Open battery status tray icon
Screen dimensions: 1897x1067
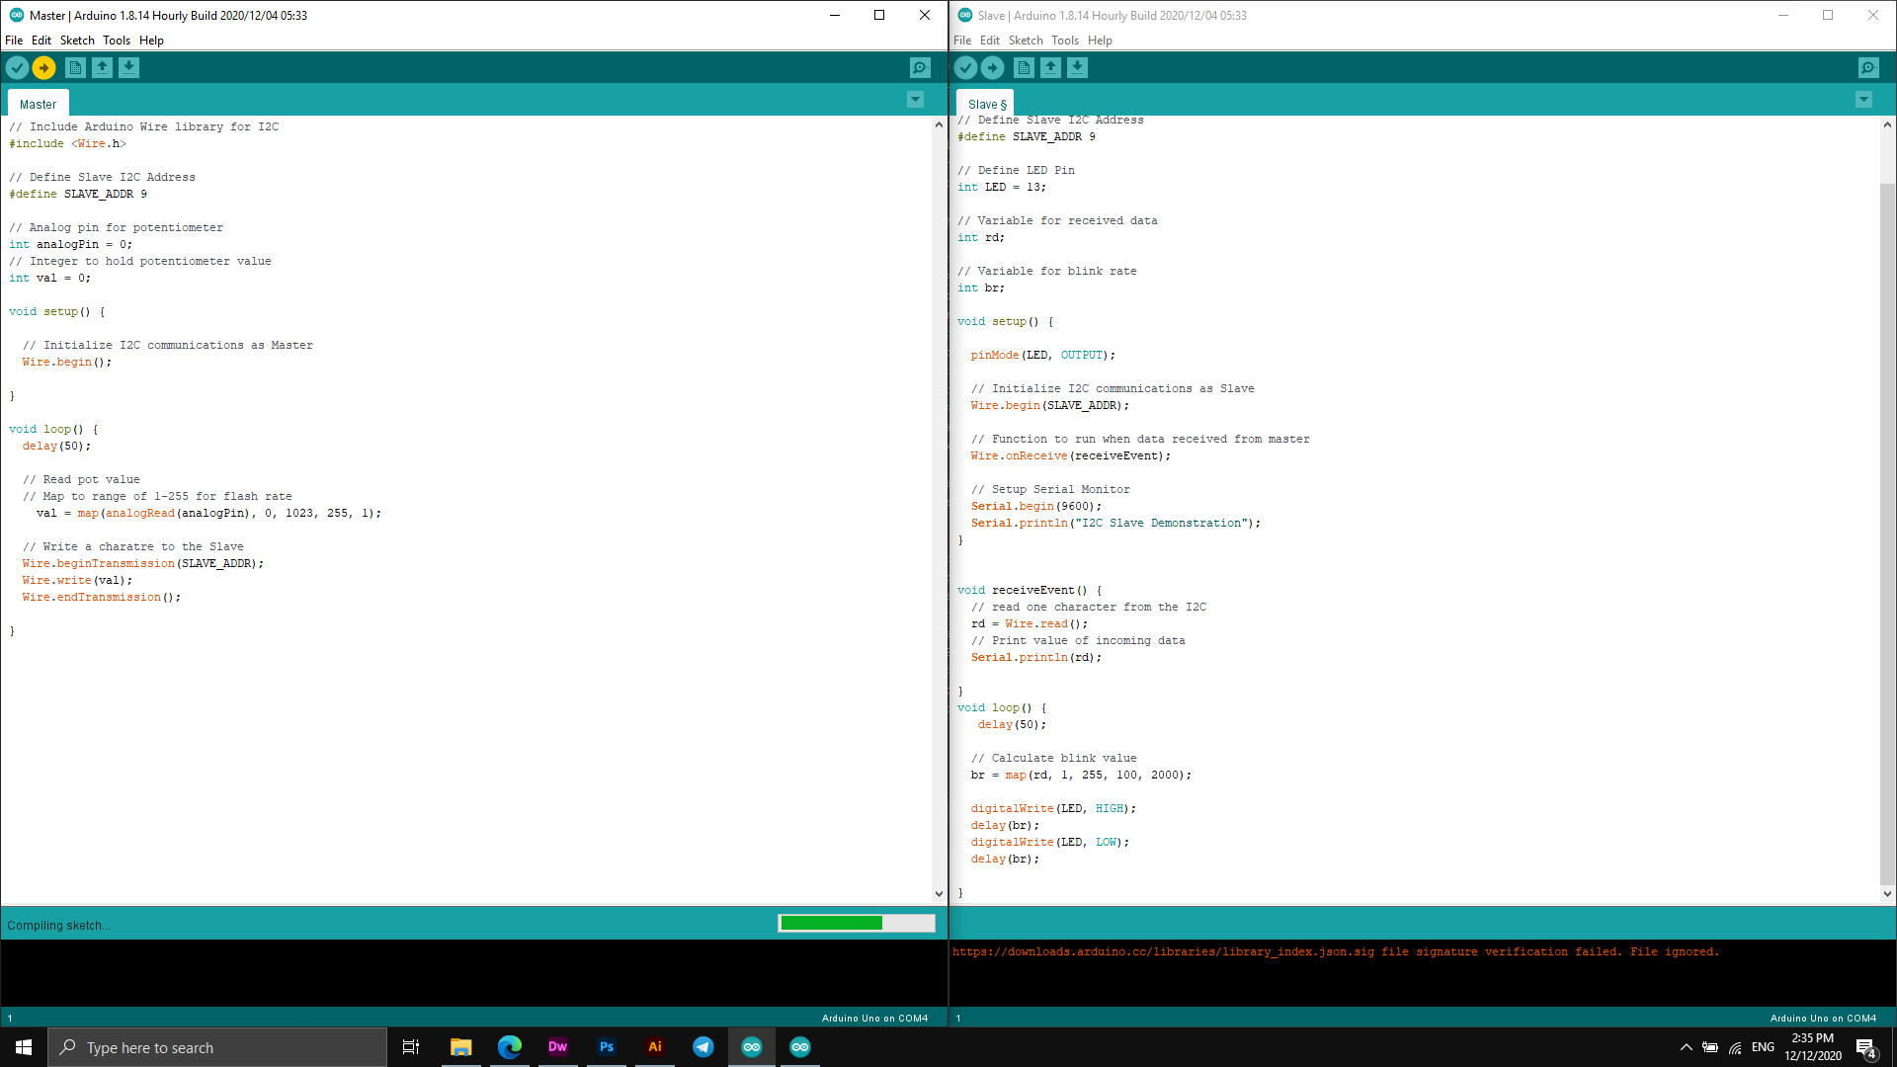point(1710,1047)
